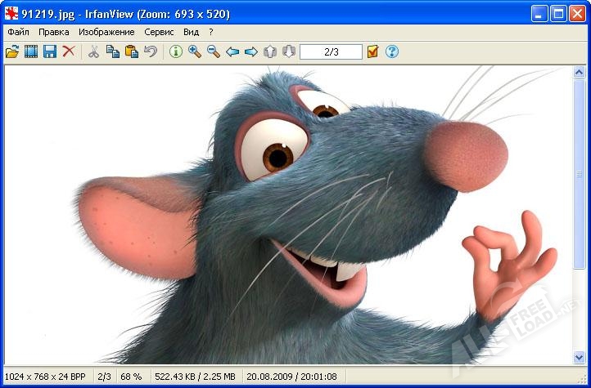Zoom in with the magnifier plus icon
Image resolution: width=591 pixels, height=388 pixels.
point(195,51)
